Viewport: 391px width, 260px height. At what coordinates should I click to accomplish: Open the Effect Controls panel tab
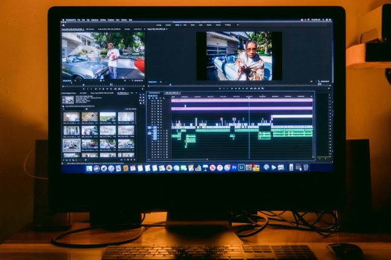(x=90, y=29)
